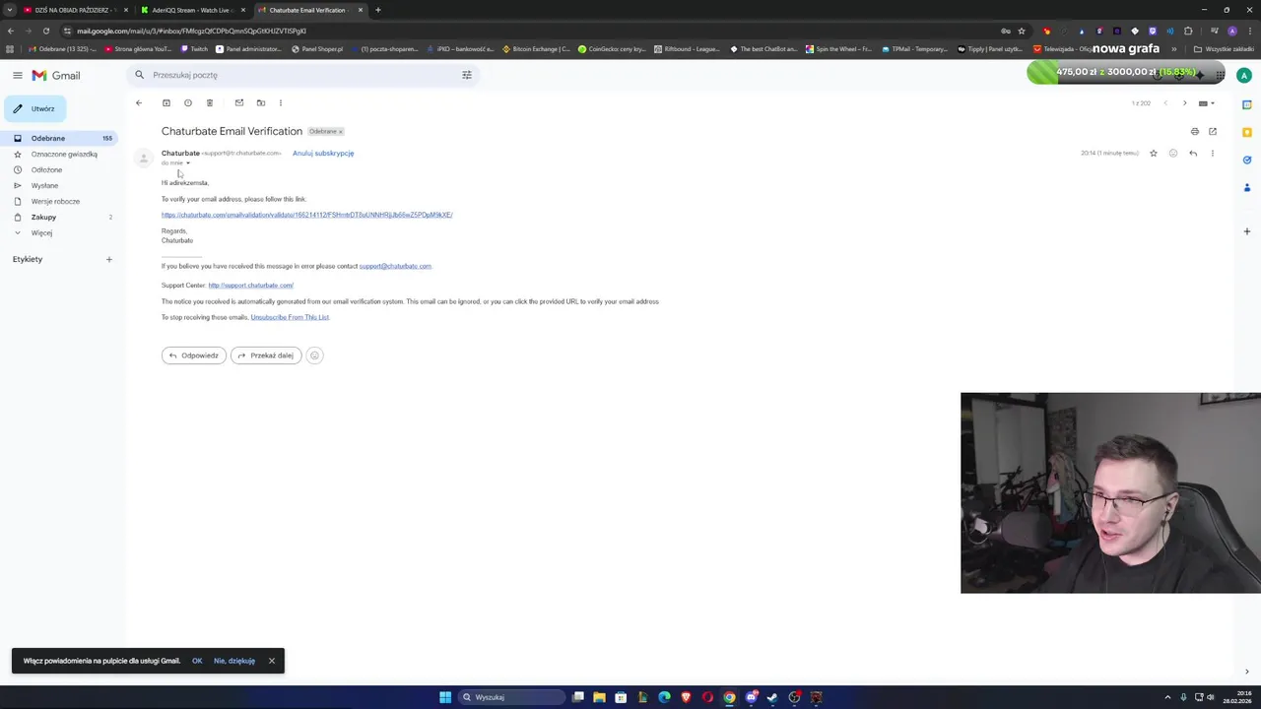Click Utwórz to compose a new email
The width and height of the screenshot is (1261, 709).
(35, 108)
